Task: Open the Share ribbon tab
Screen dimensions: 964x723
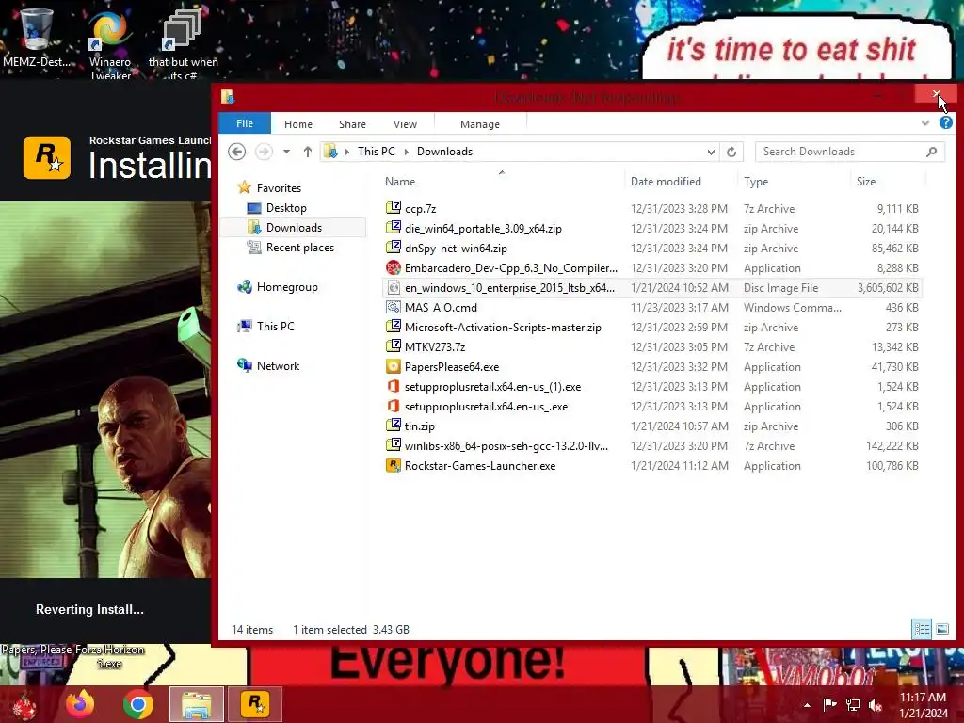Action: pyautogui.click(x=352, y=124)
